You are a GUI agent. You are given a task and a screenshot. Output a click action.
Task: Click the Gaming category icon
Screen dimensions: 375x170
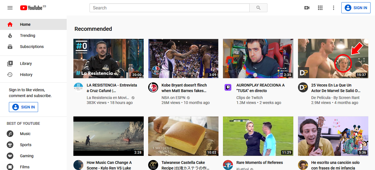click(x=10, y=156)
